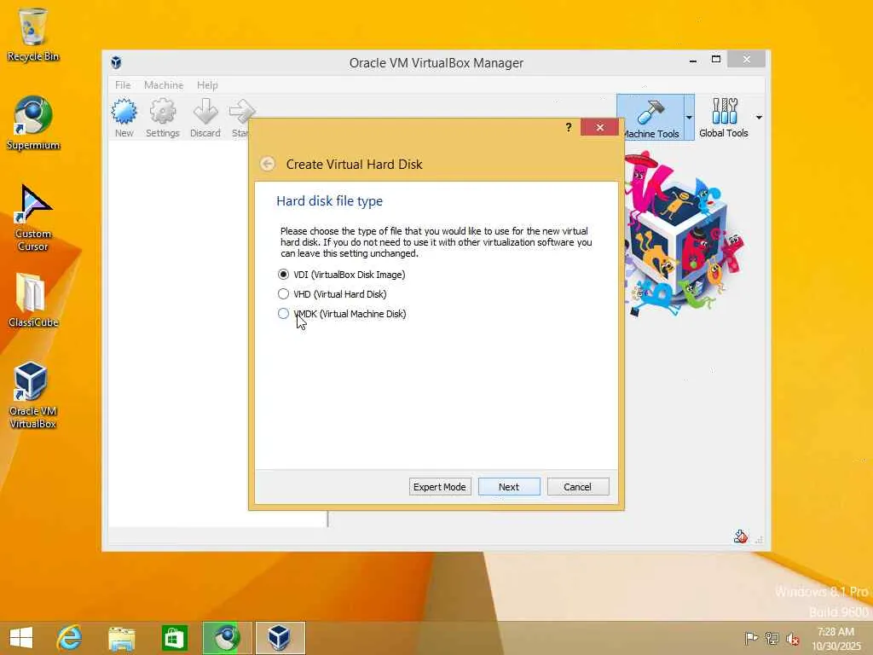Open Machine menu in VirtualBox Manager

[164, 85]
